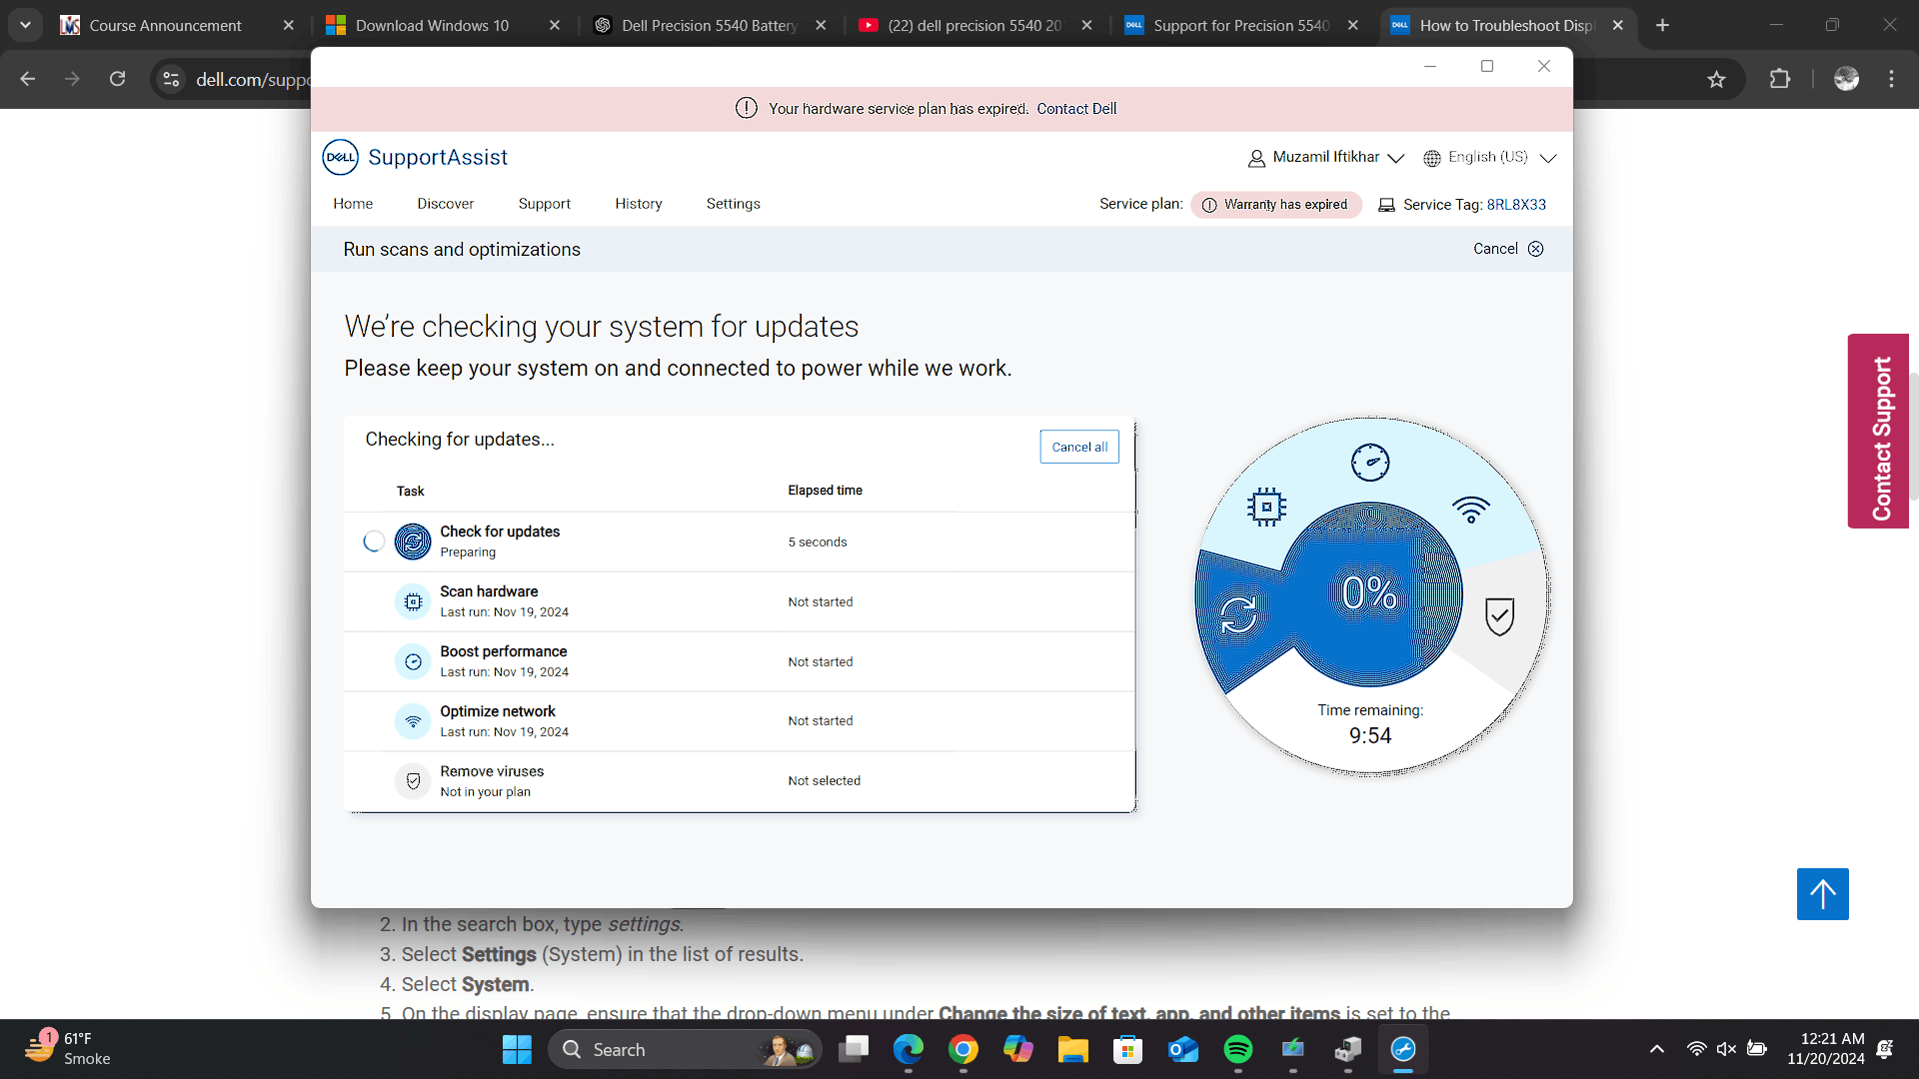1919x1079 pixels.
Task: Click the Contact Dell link in banner
Action: [1076, 109]
